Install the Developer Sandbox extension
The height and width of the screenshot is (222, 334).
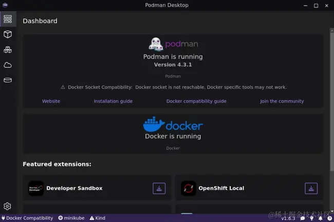point(159,188)
